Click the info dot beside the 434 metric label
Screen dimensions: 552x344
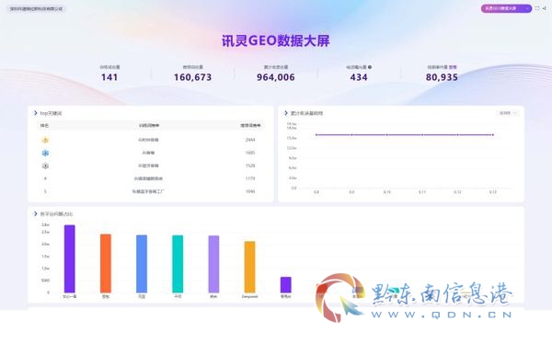370,67
